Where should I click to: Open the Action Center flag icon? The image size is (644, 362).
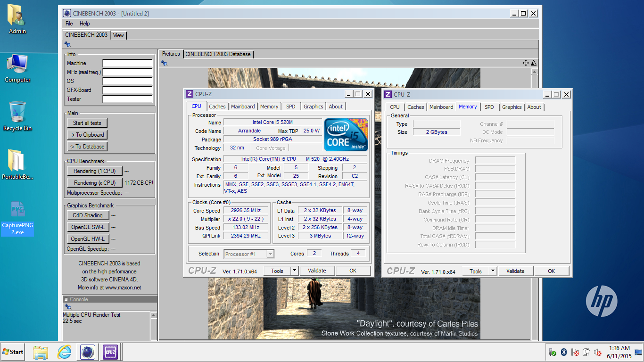pyautogui.click(x=575, y=352)
